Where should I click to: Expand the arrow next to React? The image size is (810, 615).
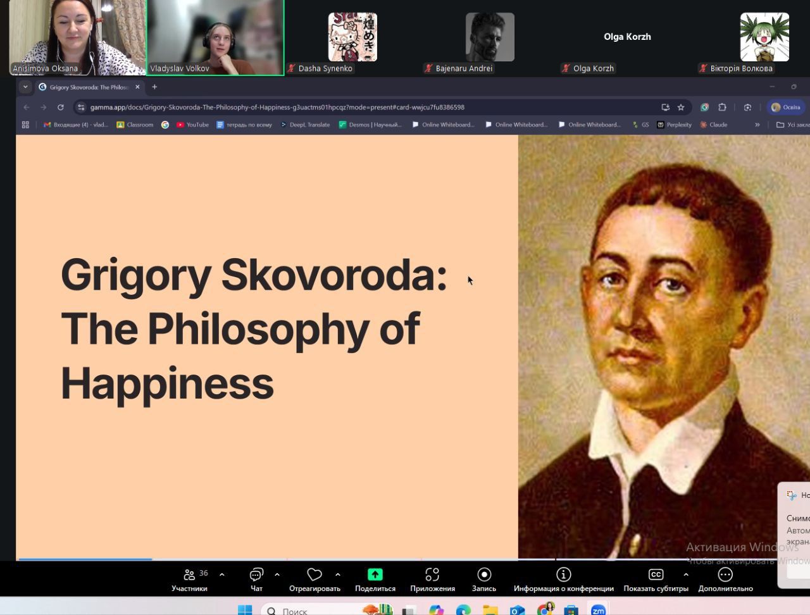point(338,575)
